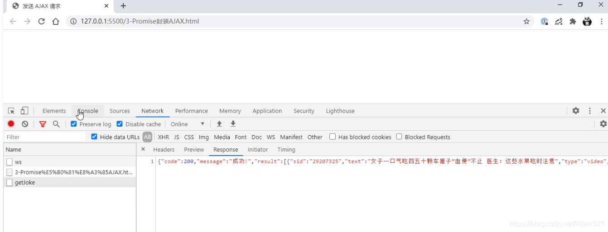Close the DevTools panel
The image size is (608, 232).
coord(603,111)
